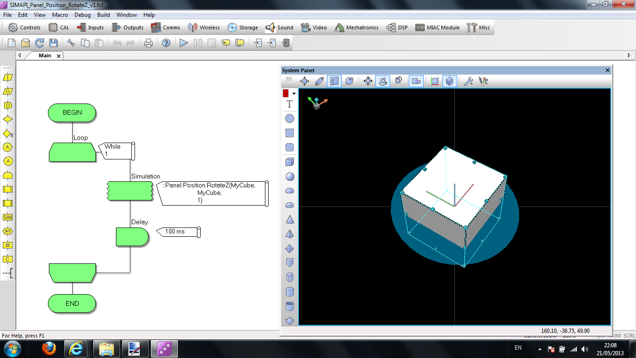Screen dimensions: 636x358
Task: Close the Main tab
Action: [59, 56]
